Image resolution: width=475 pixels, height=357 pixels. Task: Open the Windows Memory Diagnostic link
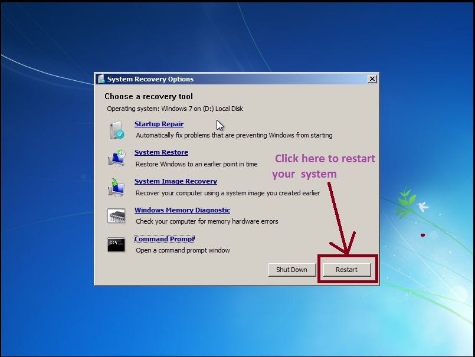pos(182,210)
